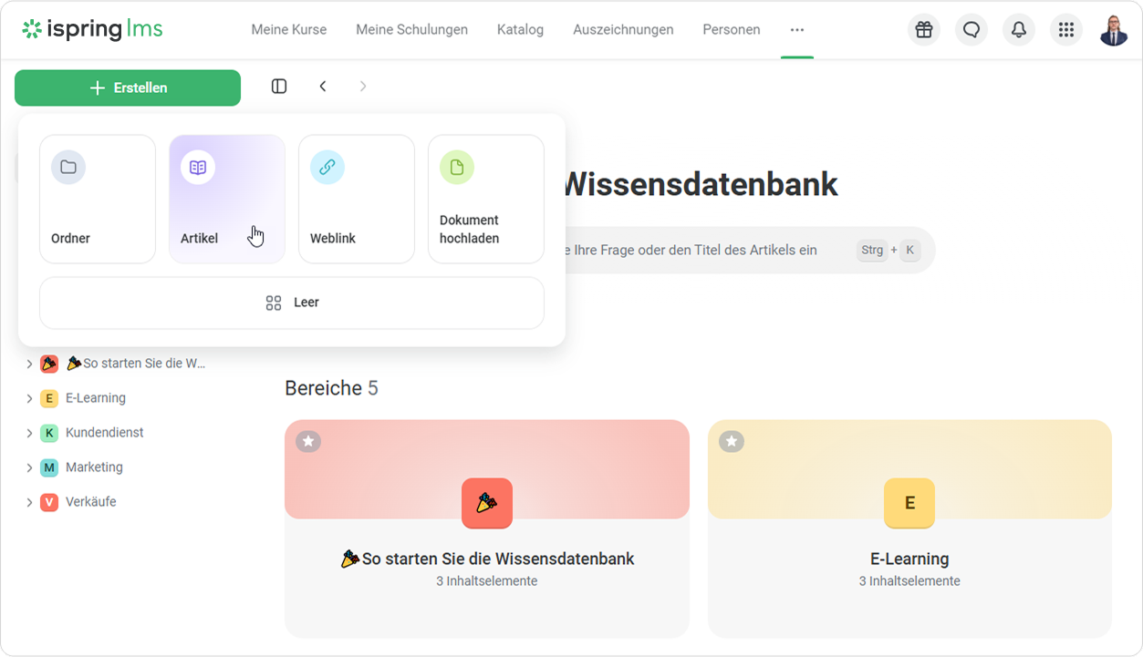Open the user profile avatar
This screenshot has width=1143, height=657.
point(1114,30)
